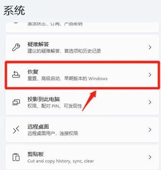Go to the 远程桌面 settings entry

(82, 130)
